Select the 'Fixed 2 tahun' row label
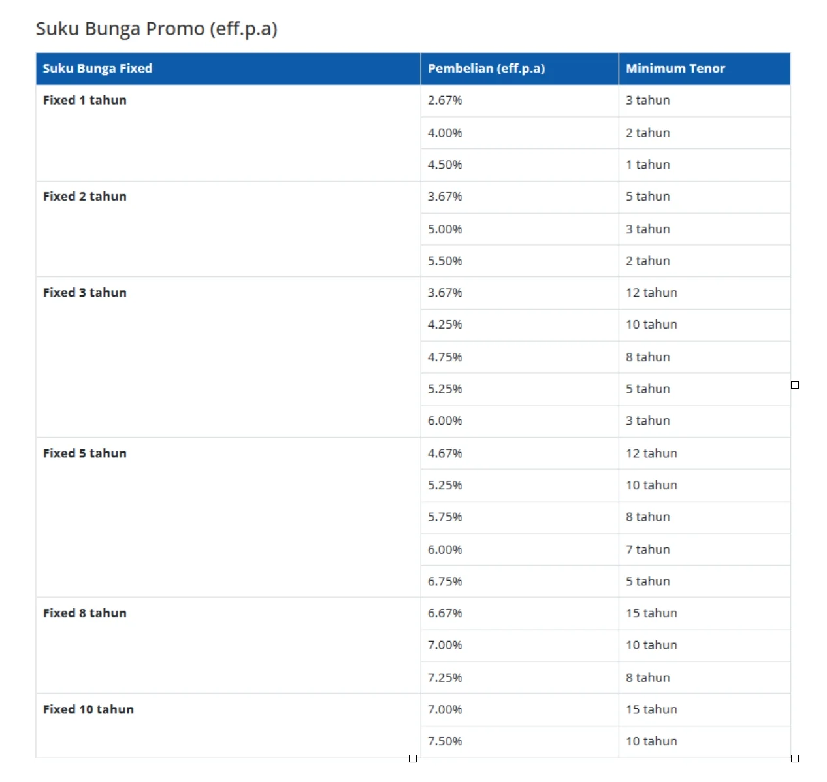The width and height of the screenshot is (827, 782). coord(85,197)
